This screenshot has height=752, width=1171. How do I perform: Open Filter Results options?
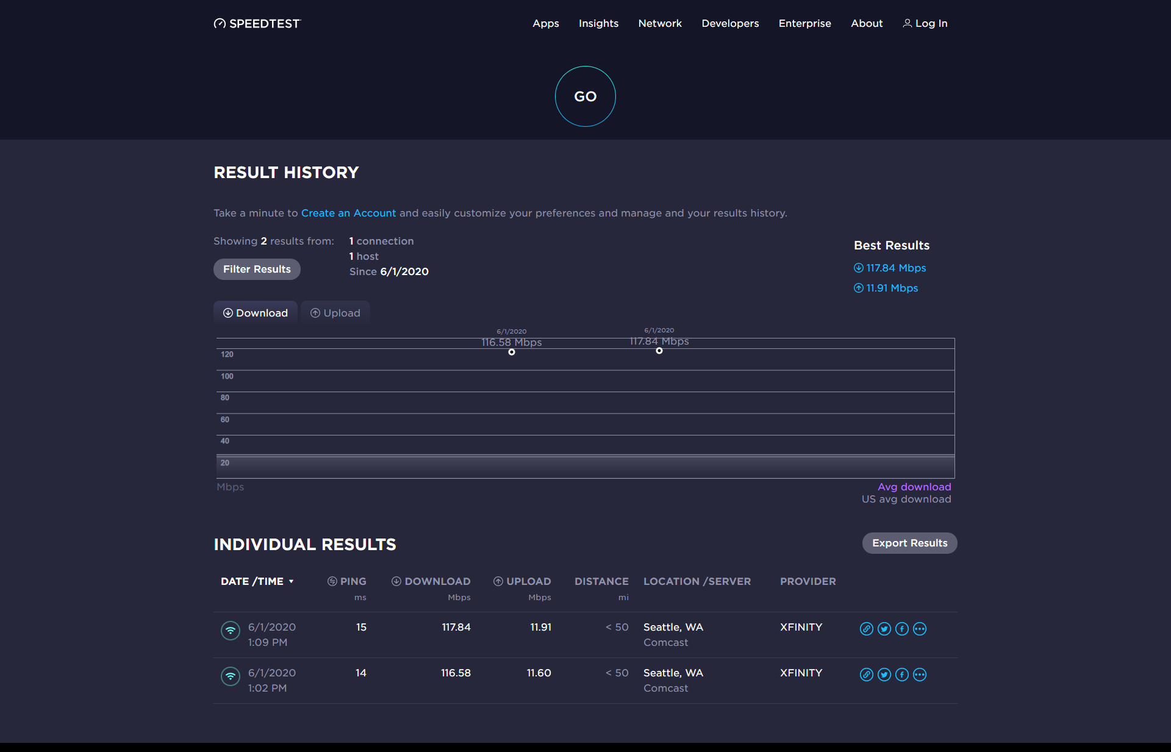[257, 269]
